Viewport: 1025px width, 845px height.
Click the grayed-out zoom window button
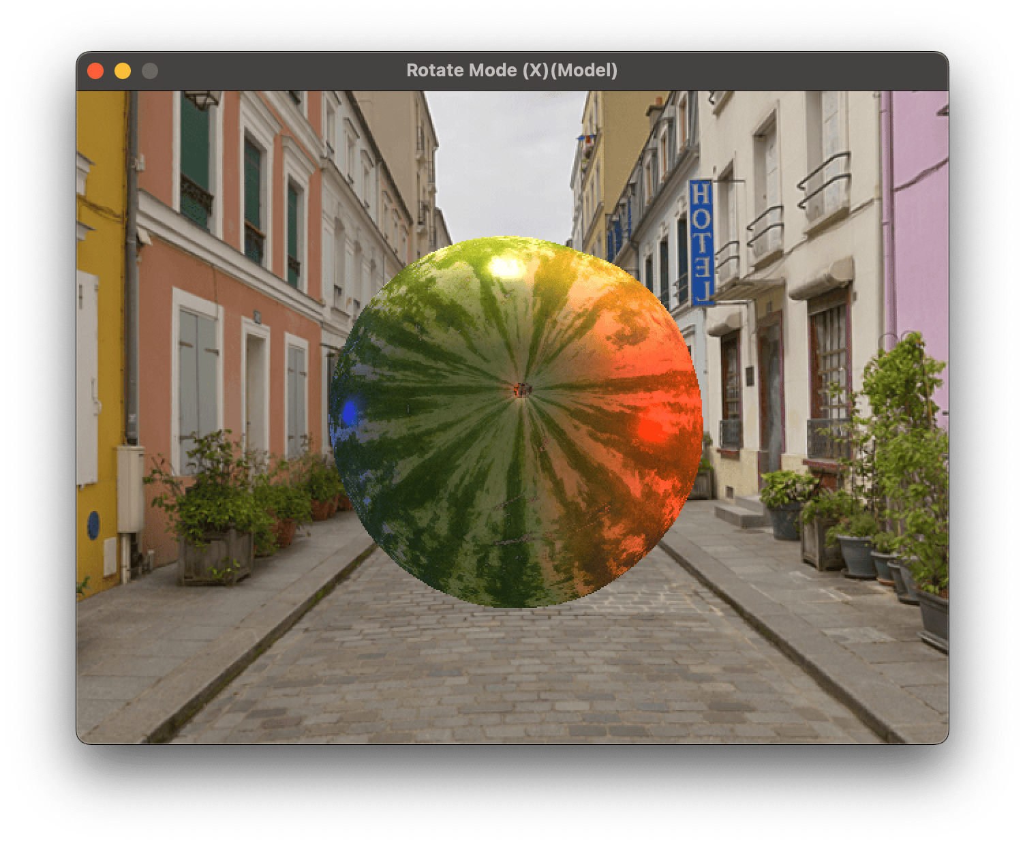point(150,71)
